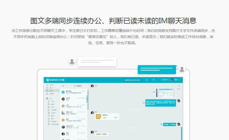
Task: Click the megaphone icon above conversation list
Action: click(x=63, y=86)
